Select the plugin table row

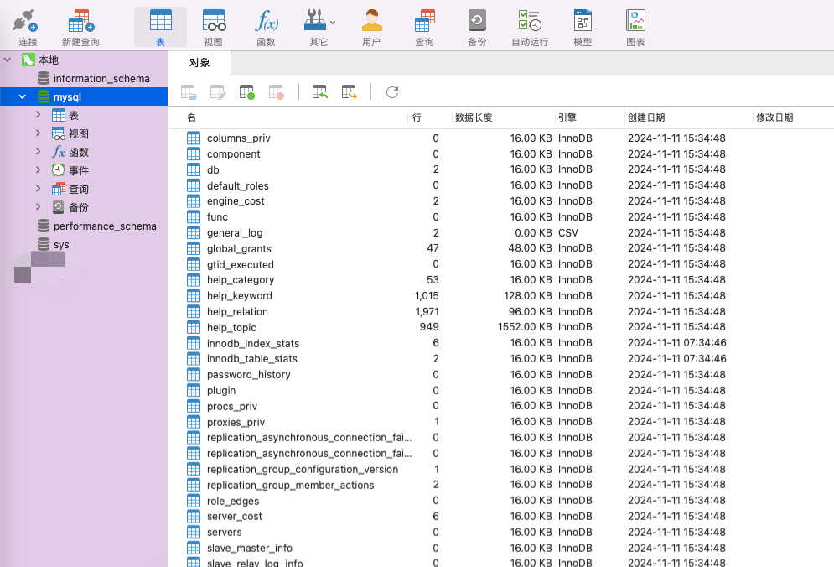coord(501,390)
